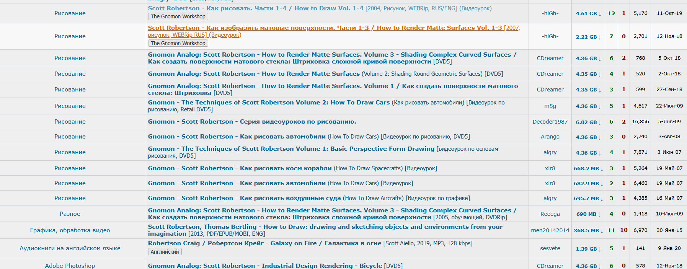Download 4.36 GB torrent by m5g
Screen dimensions: 687x269
coord(588,106)
